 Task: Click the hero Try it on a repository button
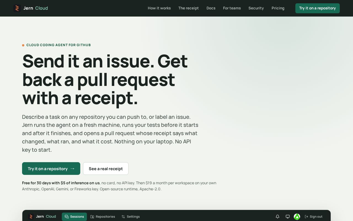point(51,169)
